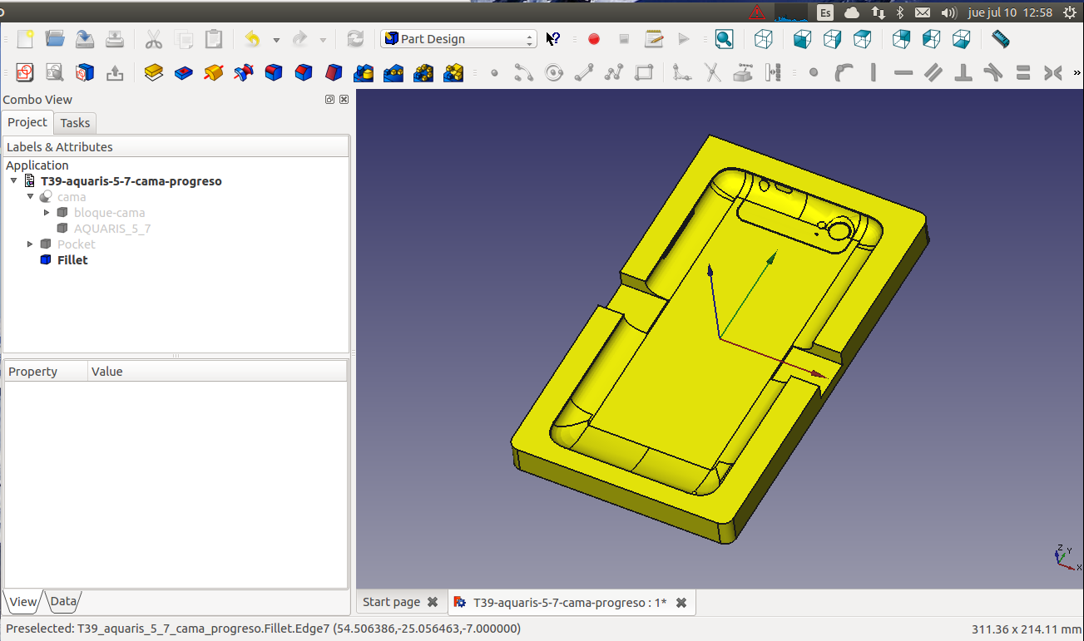1084x641 pixels.
Task: Choose the Chamfer tool
Action: (x=304, y=73)
